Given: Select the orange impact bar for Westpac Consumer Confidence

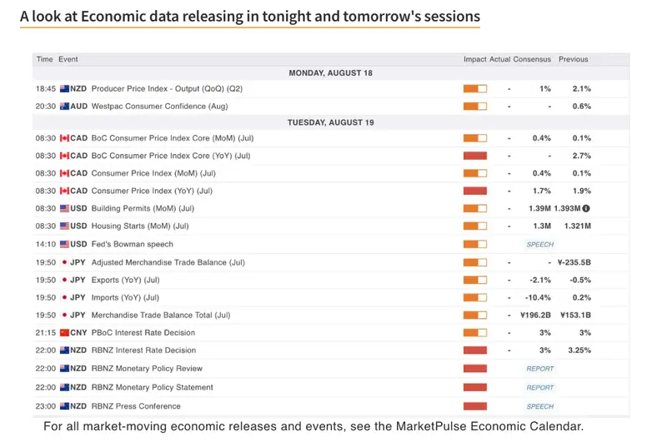Looking at the screenshot, I should coord(474,107).
